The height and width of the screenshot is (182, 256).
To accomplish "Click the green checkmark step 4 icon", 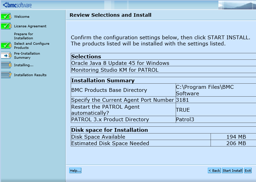I will pos(6,45).
